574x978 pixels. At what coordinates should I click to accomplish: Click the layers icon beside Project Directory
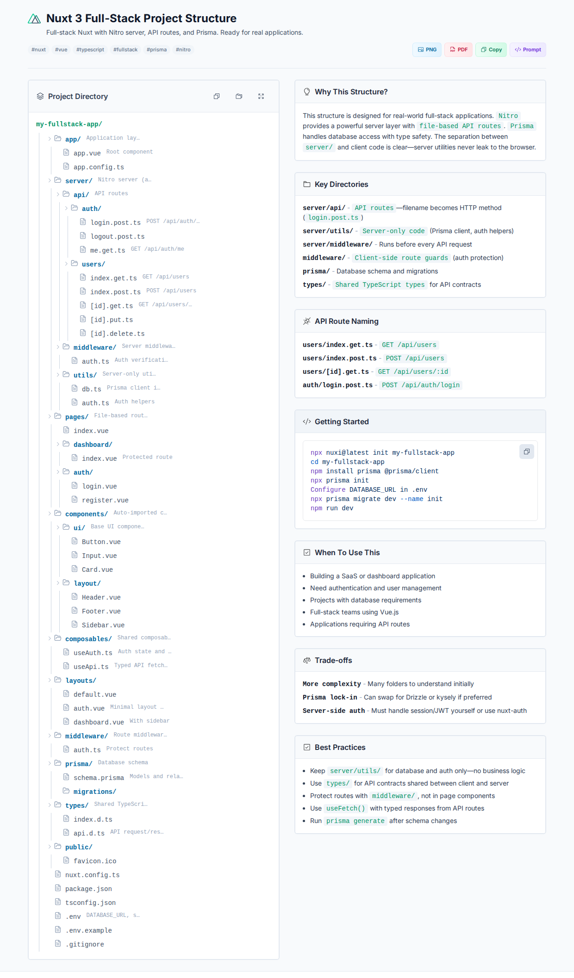tap(40, 96)
